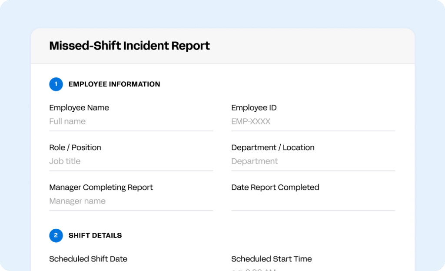Click the Date Report Completed label

click(x=275, y=187)
